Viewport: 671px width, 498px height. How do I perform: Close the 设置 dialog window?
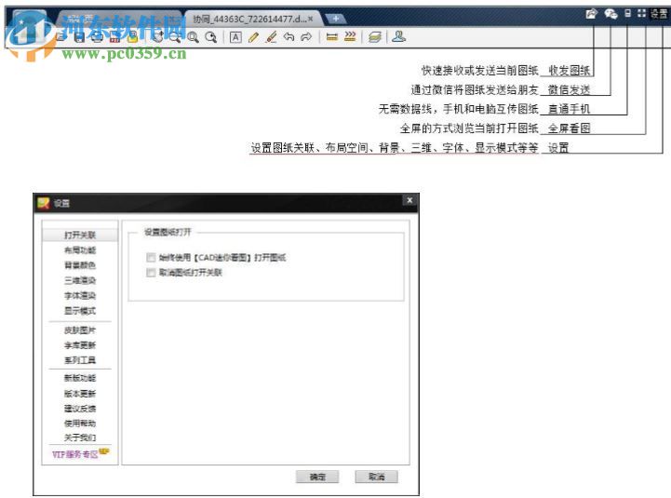point(409,200)
